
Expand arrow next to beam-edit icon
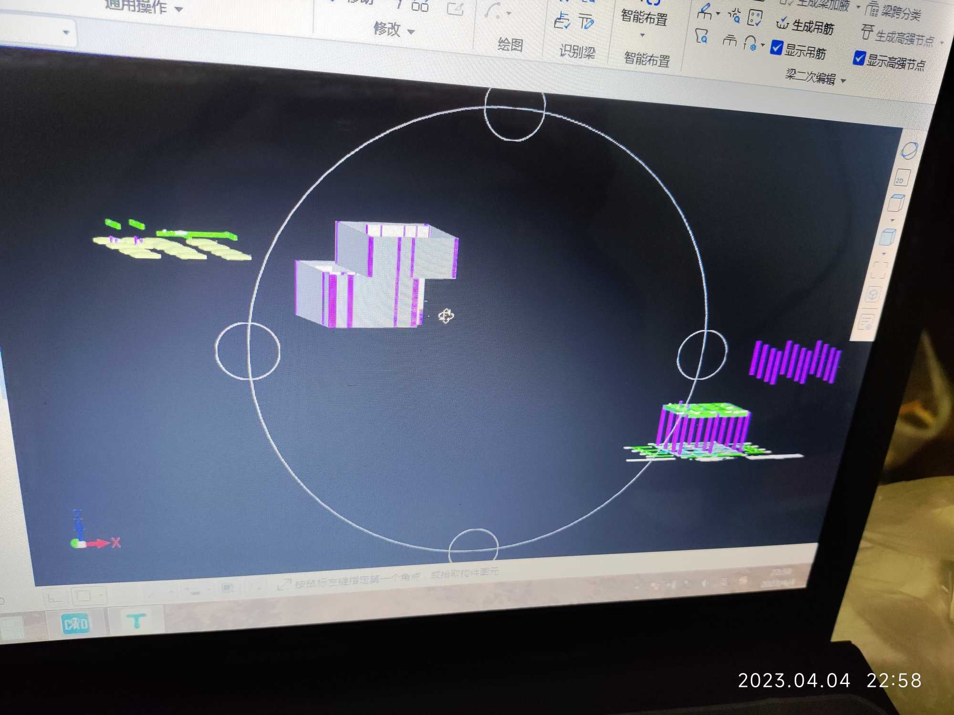click(718, 14)
